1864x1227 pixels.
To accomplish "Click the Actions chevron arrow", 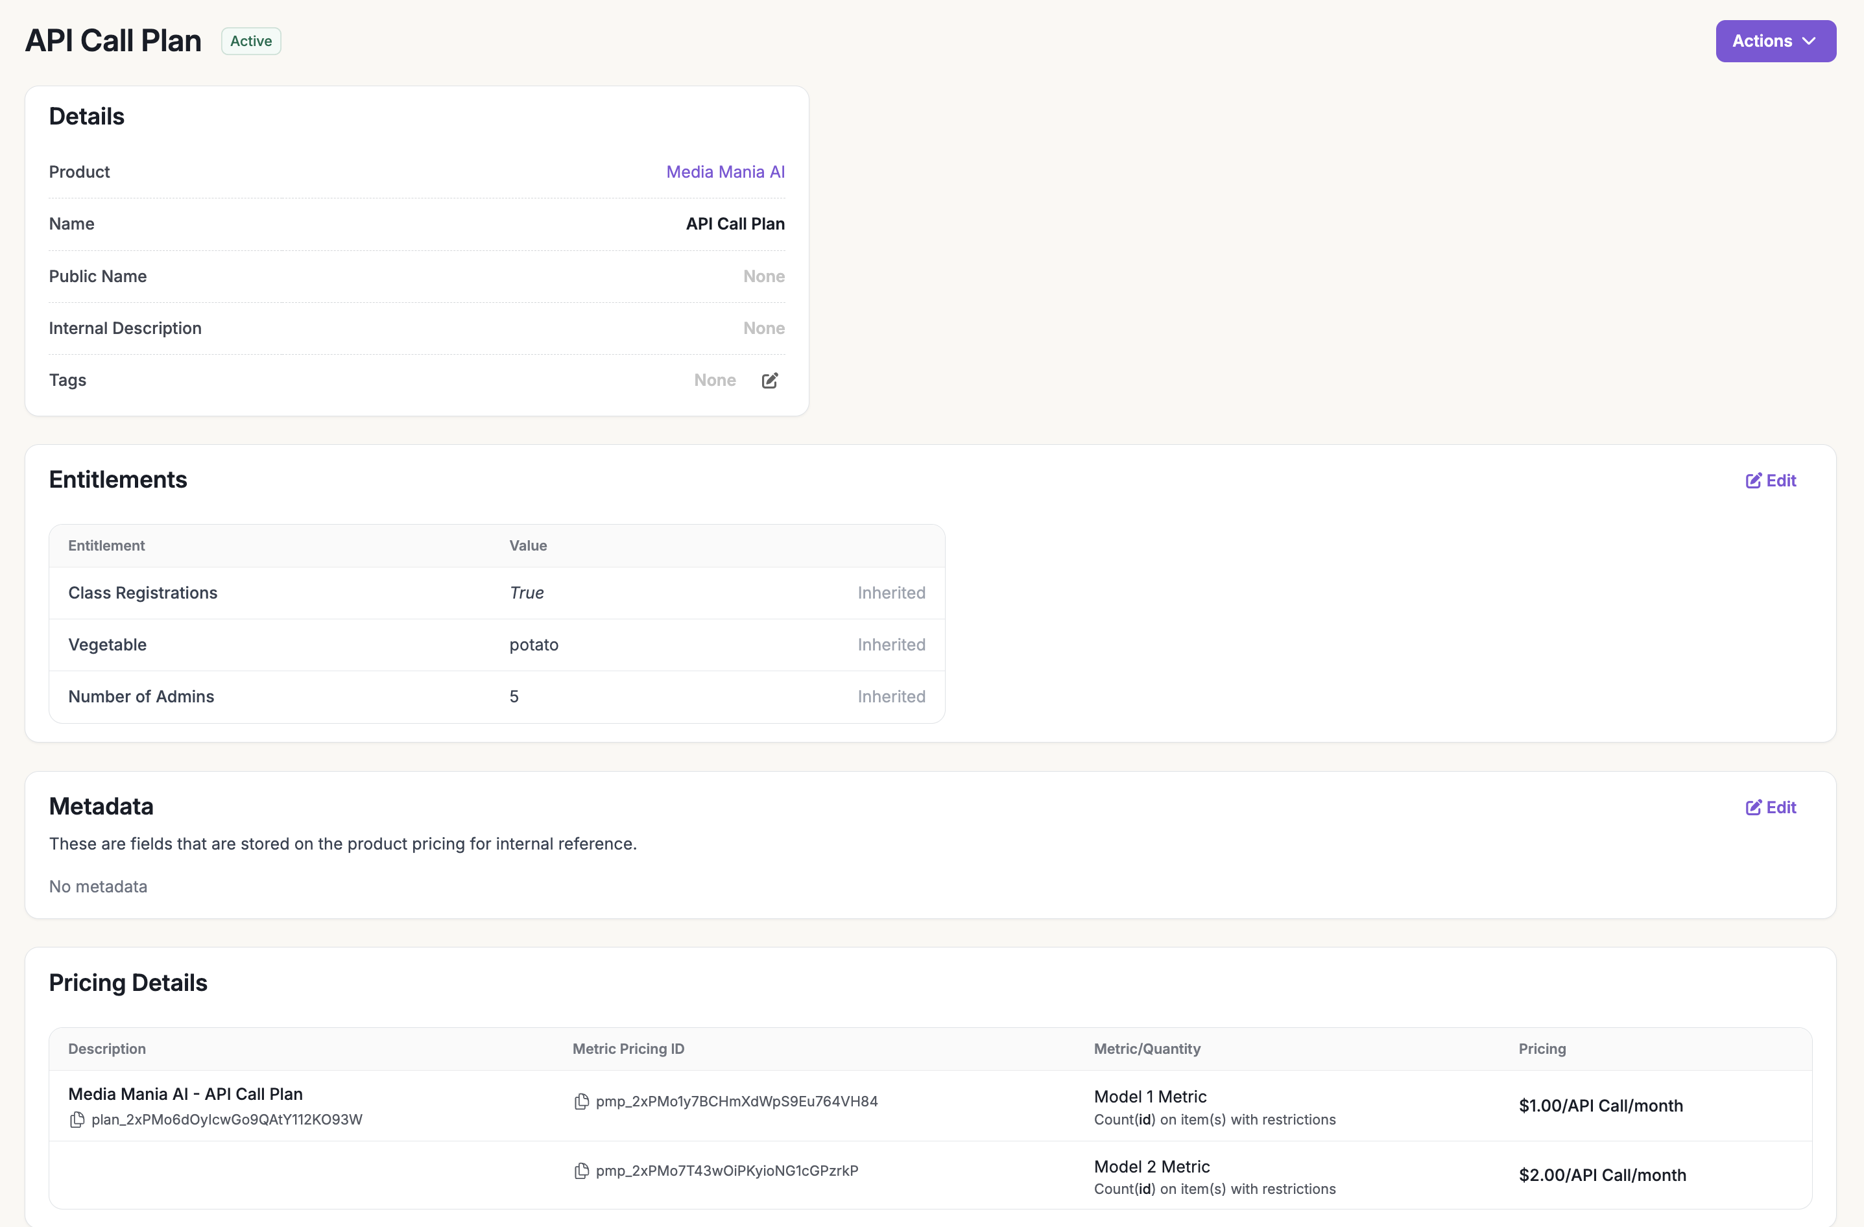I will click(1808, 42).
